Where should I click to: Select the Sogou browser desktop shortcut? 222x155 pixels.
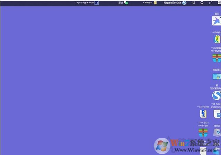click(x=216, y=95)
